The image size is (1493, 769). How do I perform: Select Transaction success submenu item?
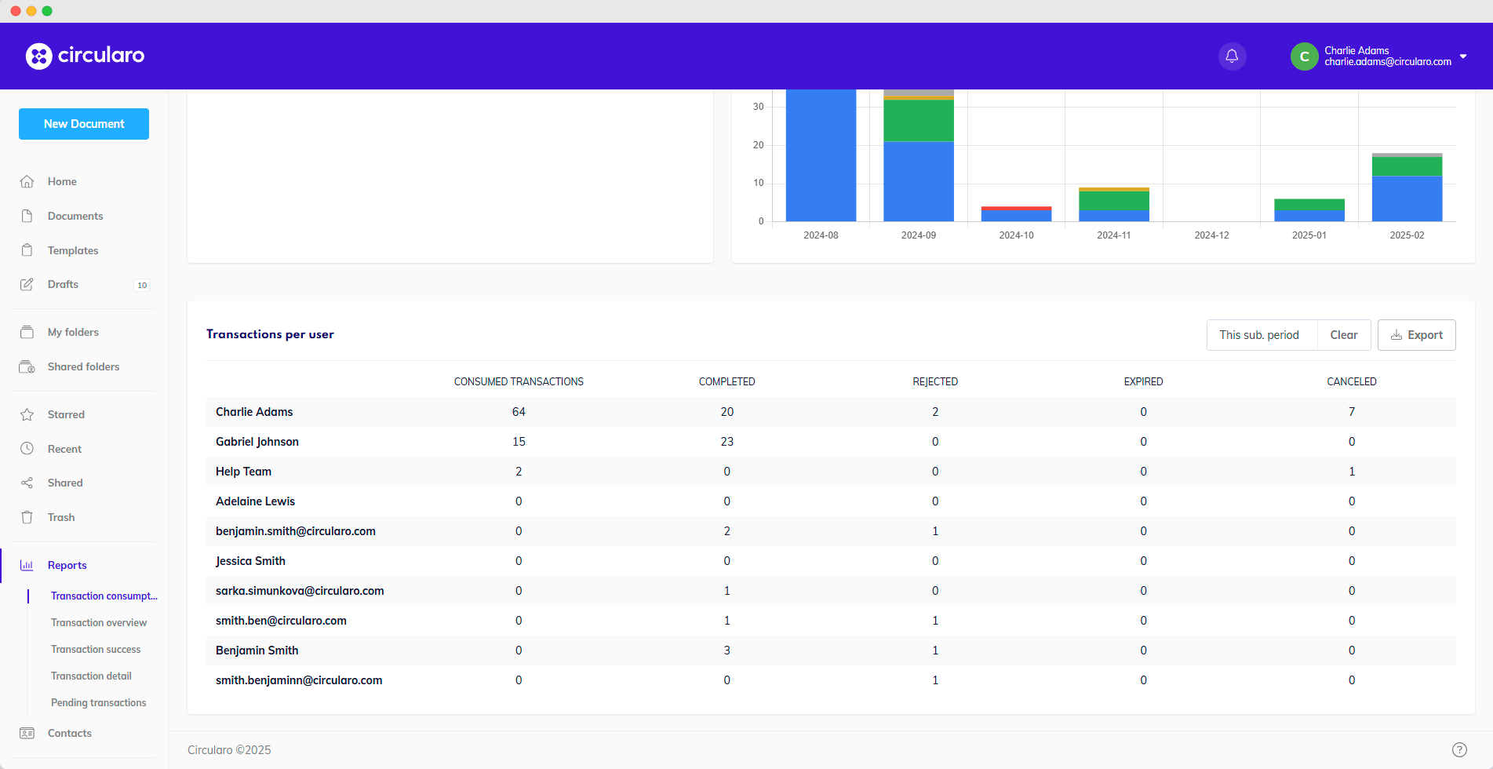pos(96,649)
